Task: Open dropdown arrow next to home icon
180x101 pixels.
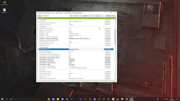Action: click(x=73, y=16)
